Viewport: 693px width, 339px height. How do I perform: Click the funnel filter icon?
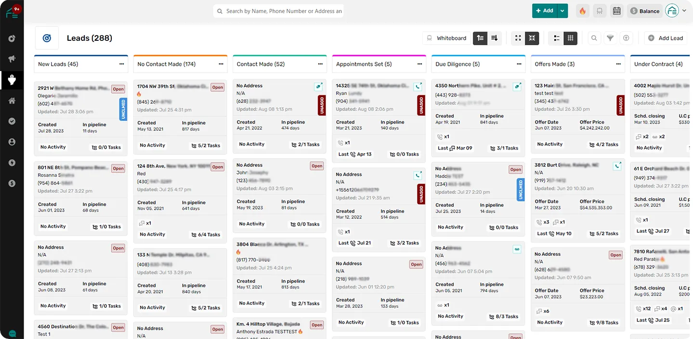610,38
